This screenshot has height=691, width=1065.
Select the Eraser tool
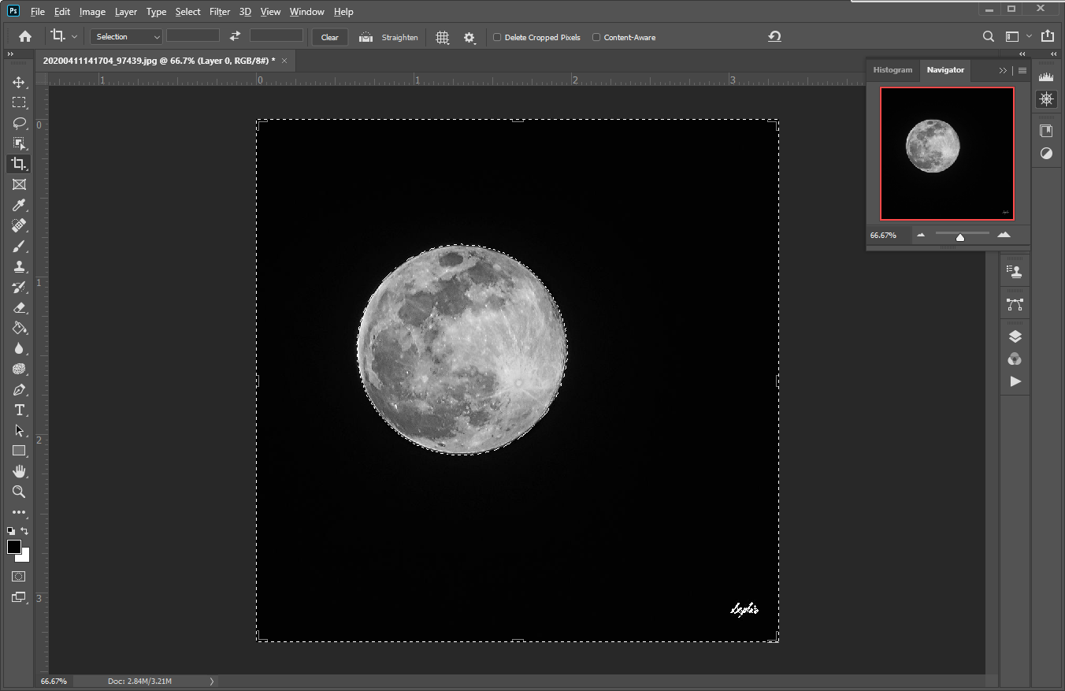(19, 307)
